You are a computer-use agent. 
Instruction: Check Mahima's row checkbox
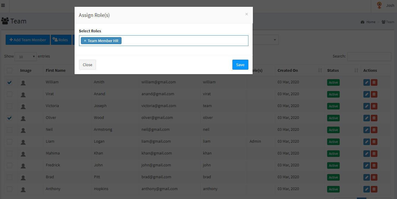point(10,153)
